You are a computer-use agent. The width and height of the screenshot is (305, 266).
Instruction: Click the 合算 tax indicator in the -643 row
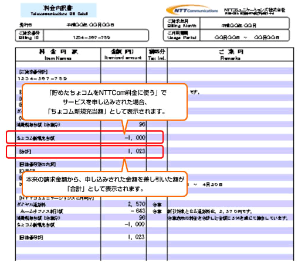point(157,211)
